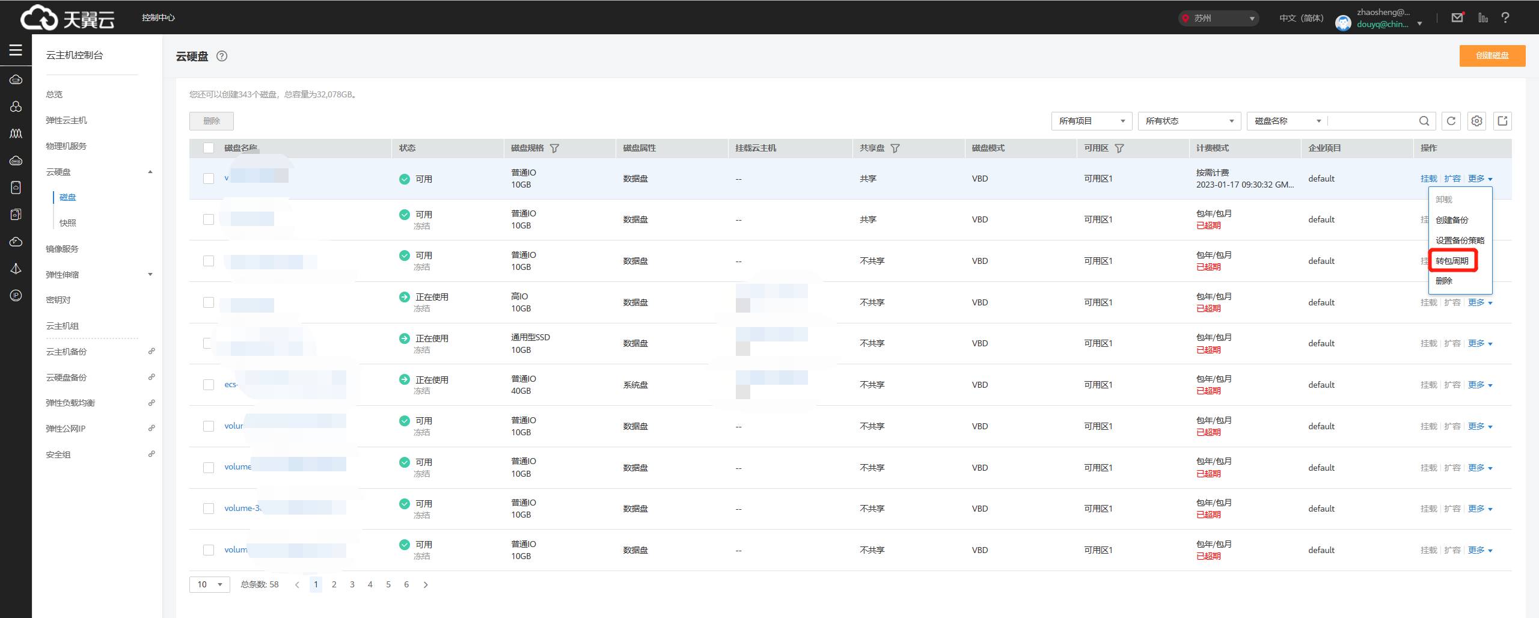Check the box for the ecs- system disk row
This screenshot has height=618, width=1539.
(x=209, y=385)
